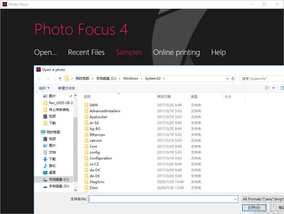The width and height of the screenshot is (284, 214).
Task: Sort by 修改日期 date column header
Action: tap(164, 97)
